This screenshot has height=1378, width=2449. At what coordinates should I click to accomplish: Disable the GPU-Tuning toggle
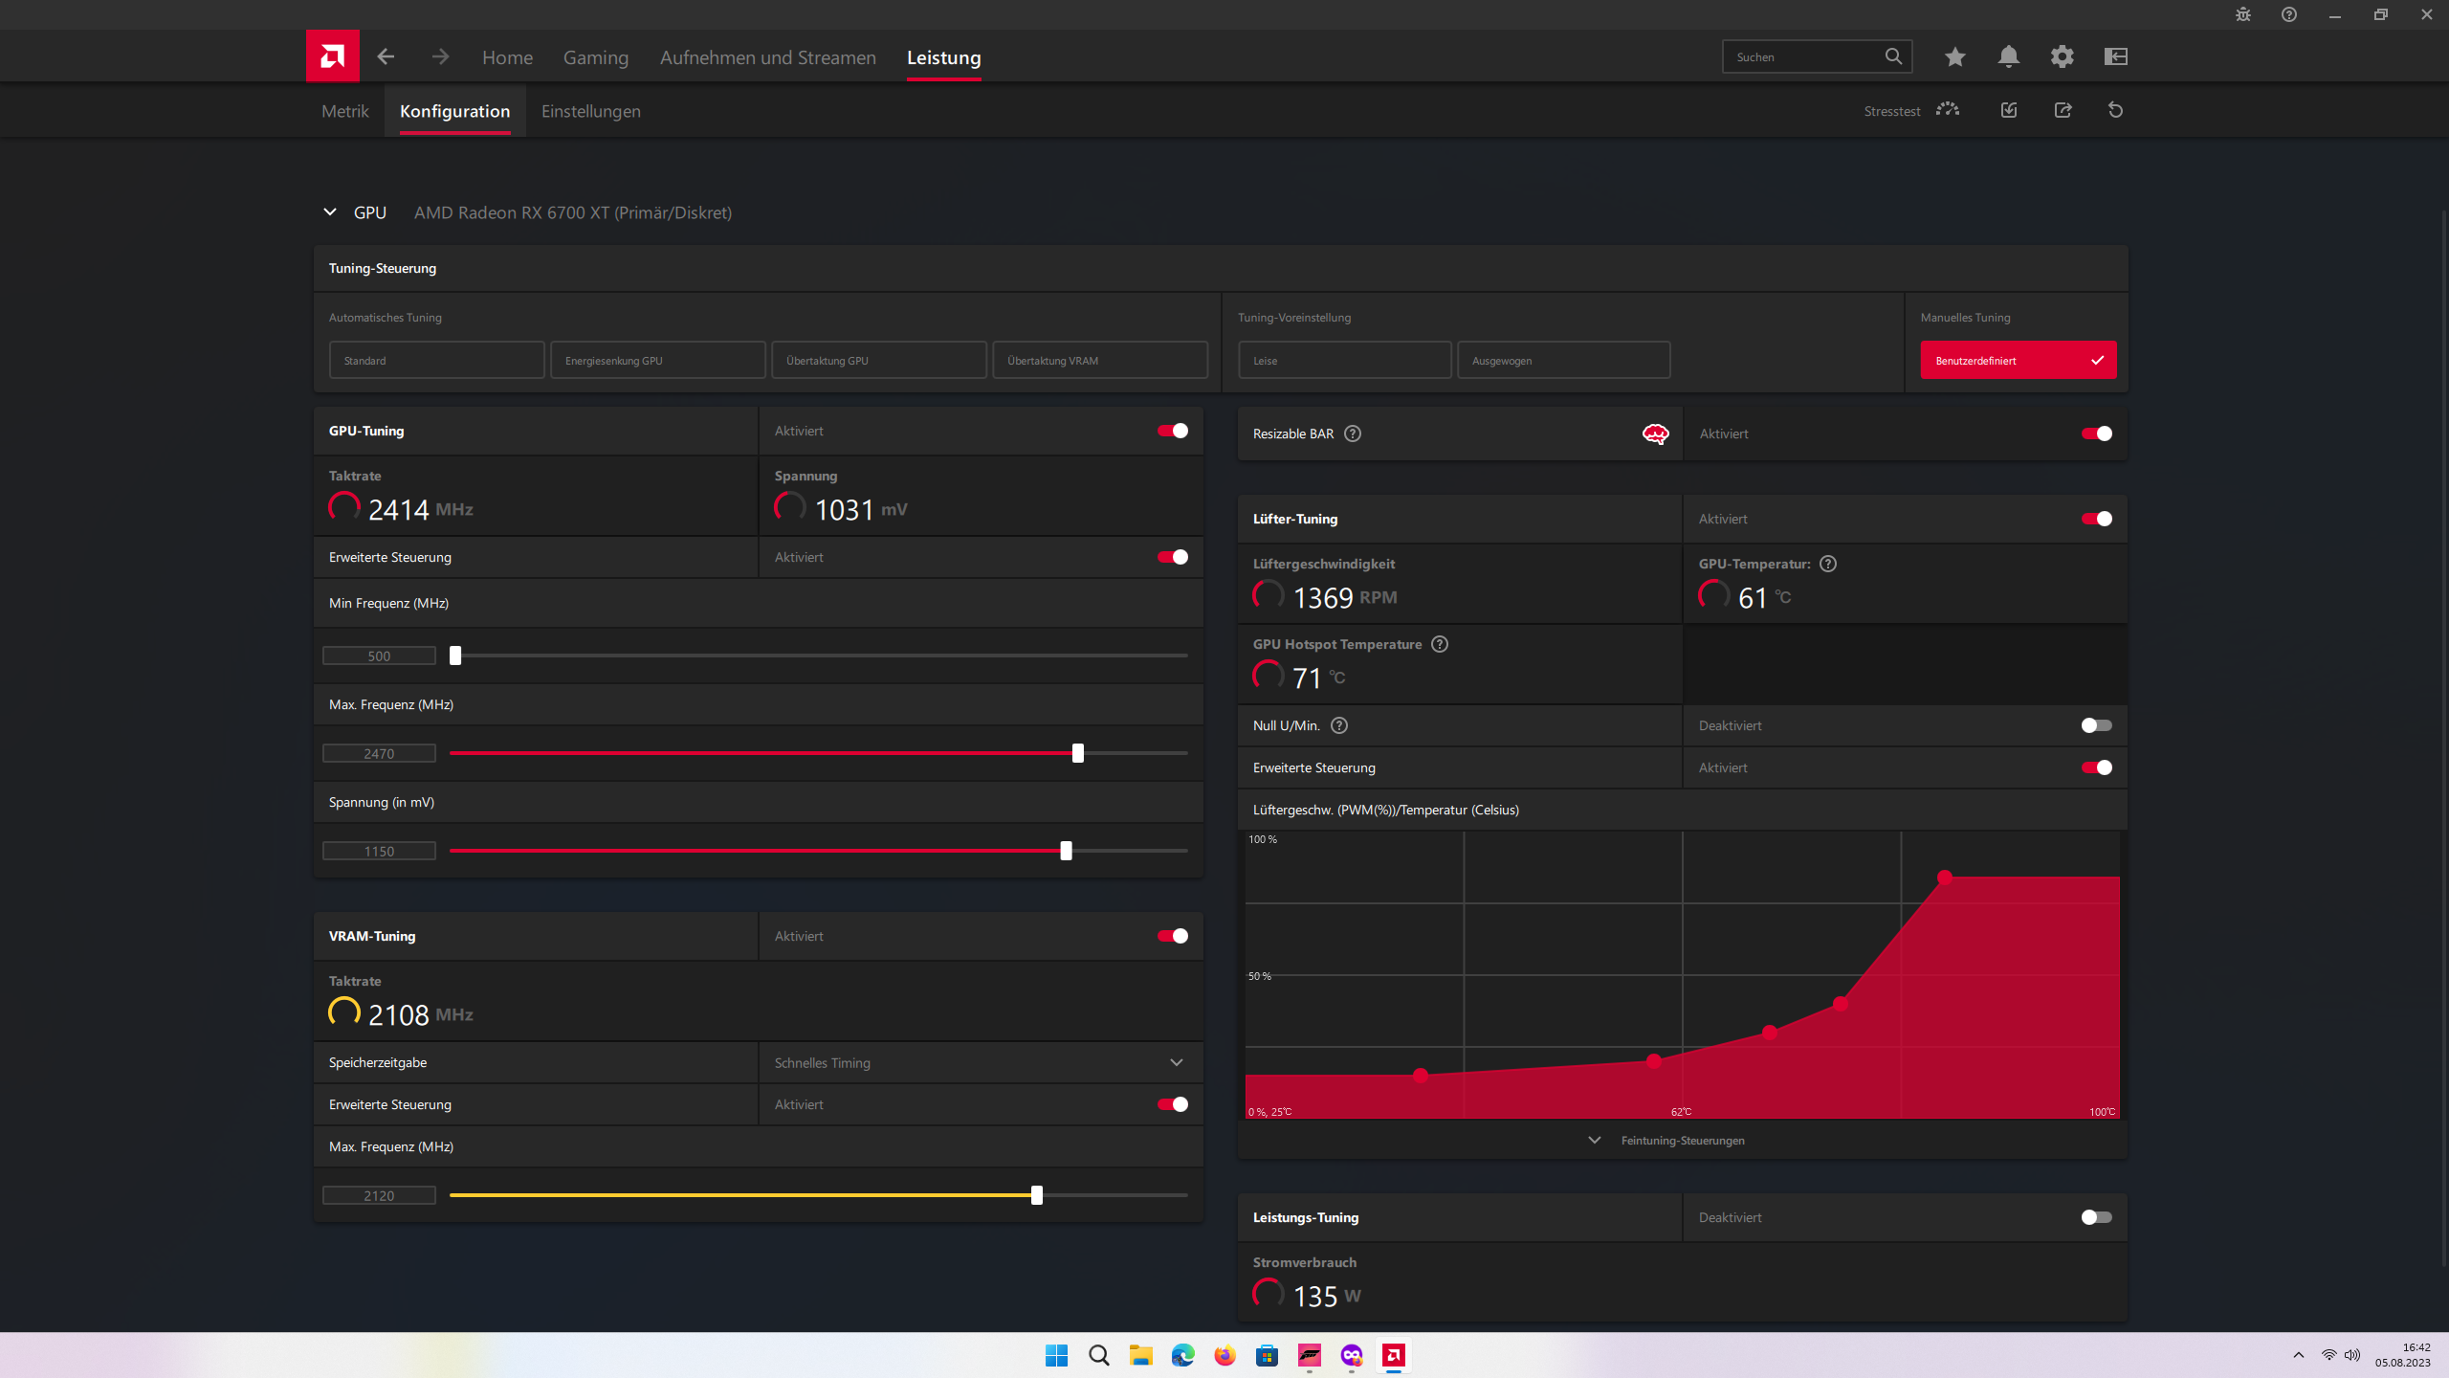[1171, 431]
